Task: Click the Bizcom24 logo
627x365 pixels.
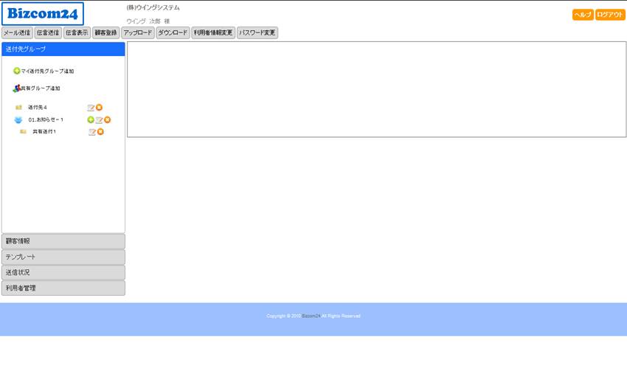Action: 43,14
